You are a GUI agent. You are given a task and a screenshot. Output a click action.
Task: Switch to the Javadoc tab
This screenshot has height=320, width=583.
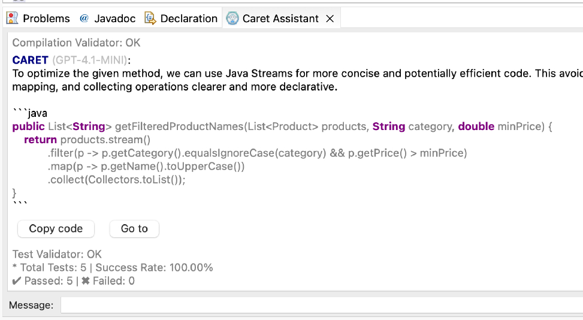click(107, 19)
